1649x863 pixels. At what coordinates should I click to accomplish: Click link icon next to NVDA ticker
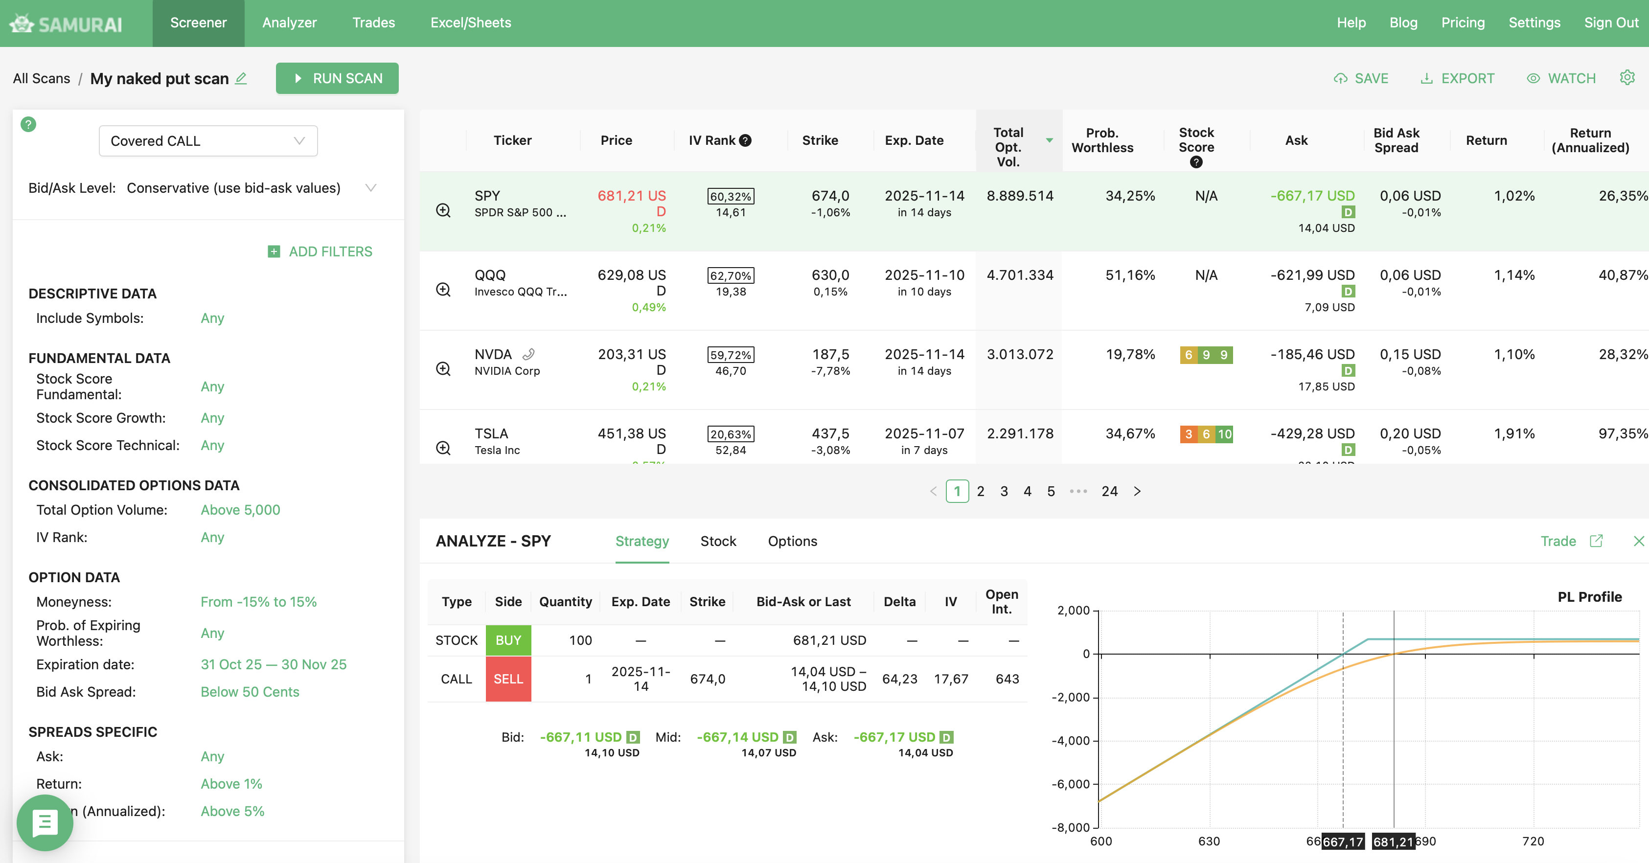tap(529, 354)
